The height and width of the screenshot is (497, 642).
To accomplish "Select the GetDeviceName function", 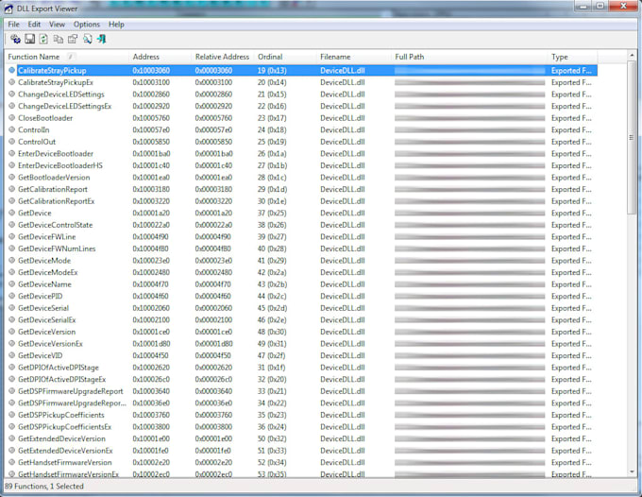I will tap(44, 284).
